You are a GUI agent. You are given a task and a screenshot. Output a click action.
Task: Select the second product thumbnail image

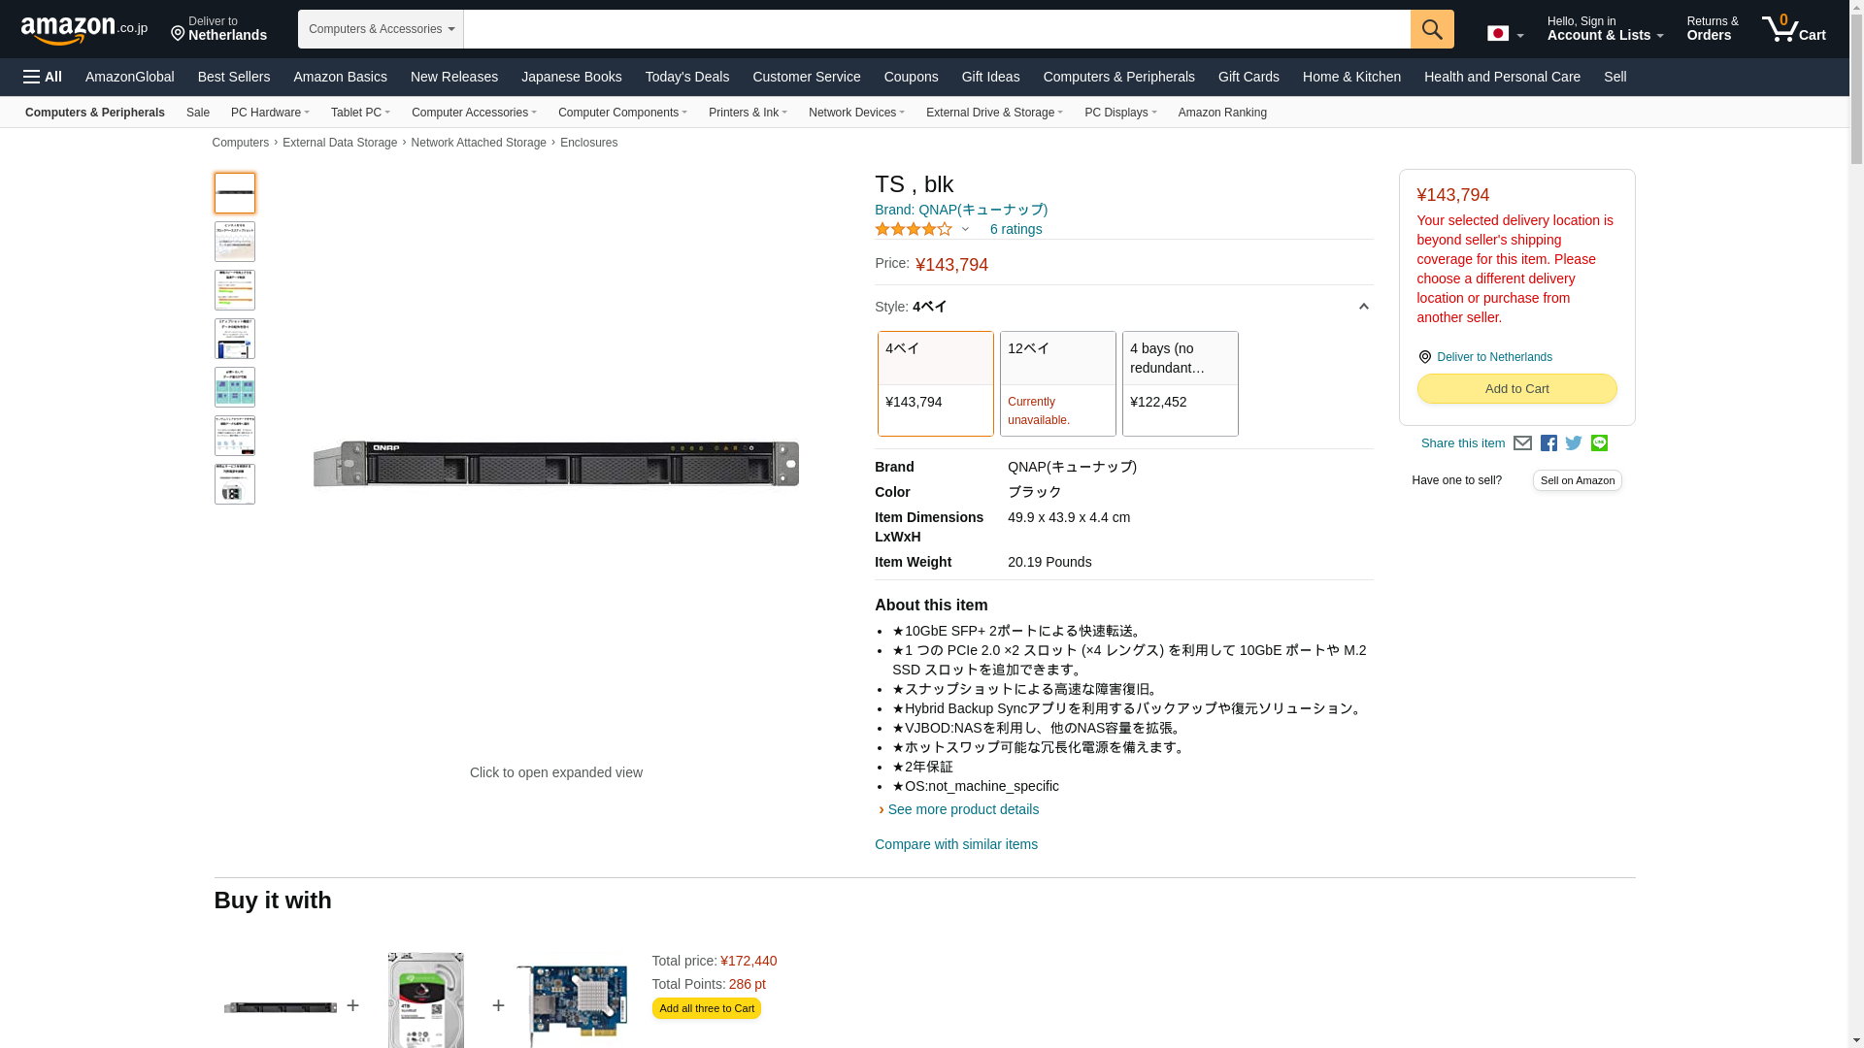point(235,242)
